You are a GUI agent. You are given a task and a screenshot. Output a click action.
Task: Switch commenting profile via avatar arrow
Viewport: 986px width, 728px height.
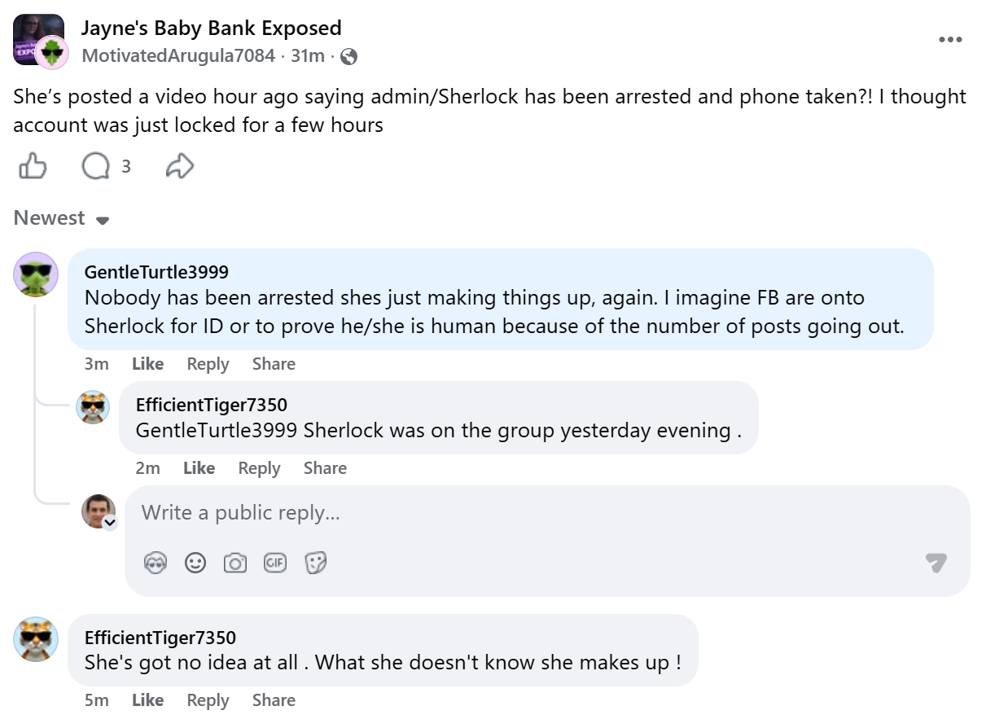point(110,523)
